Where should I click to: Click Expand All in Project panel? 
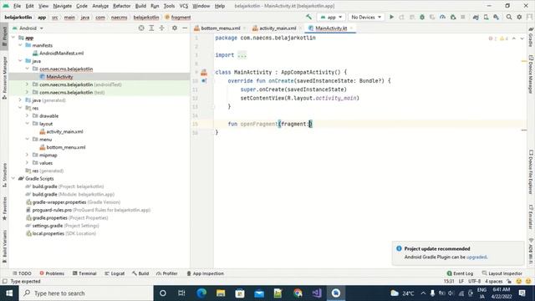pos(151,28)
